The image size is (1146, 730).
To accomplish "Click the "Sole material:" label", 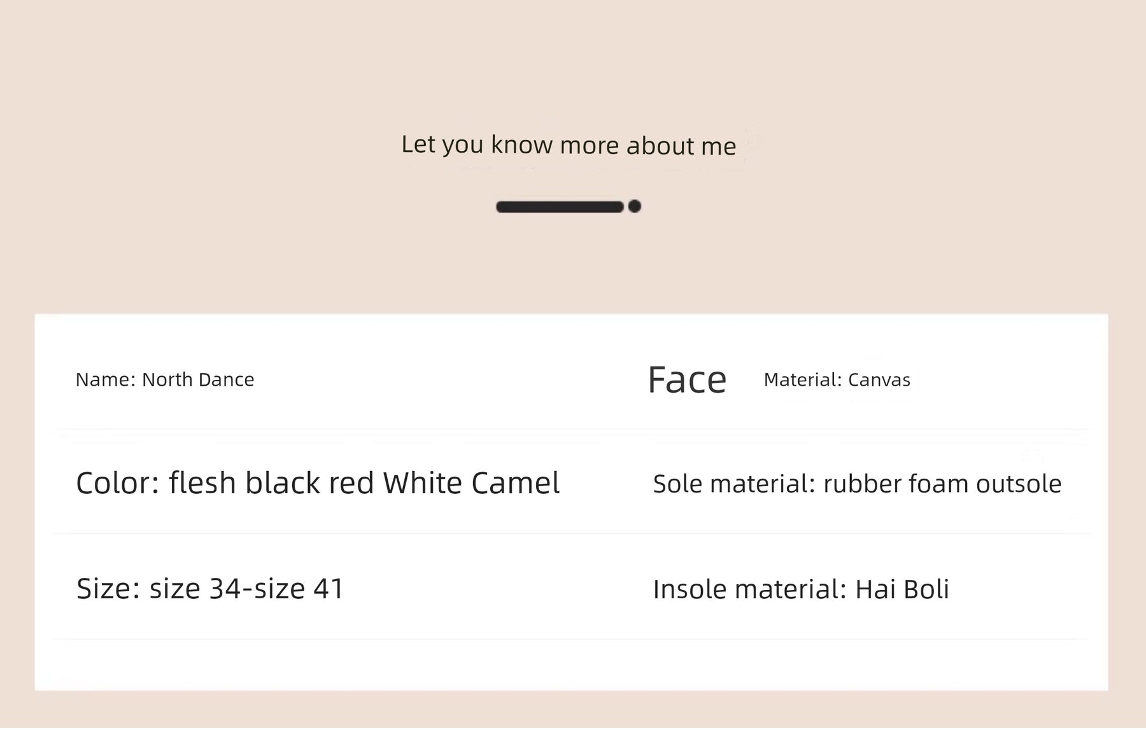I will pyautogui.click(x=734, y=484).
